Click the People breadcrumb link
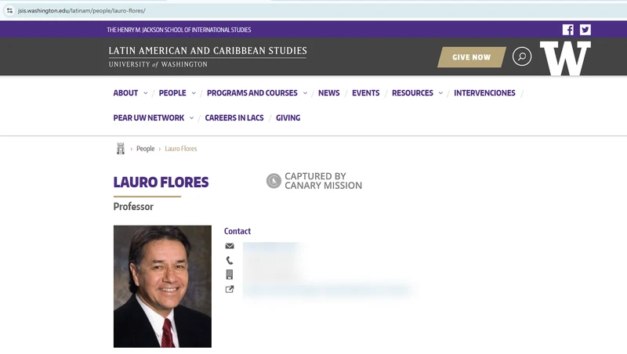Image resolution: width=627 pixels, height=354 pixels. 146,149
